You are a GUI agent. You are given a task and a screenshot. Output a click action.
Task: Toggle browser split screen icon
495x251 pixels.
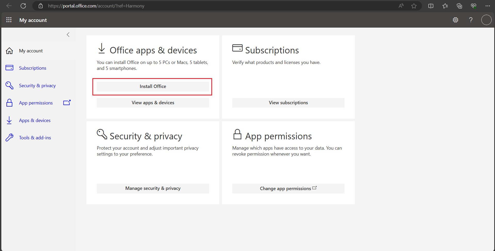click(x=431, y=6)
